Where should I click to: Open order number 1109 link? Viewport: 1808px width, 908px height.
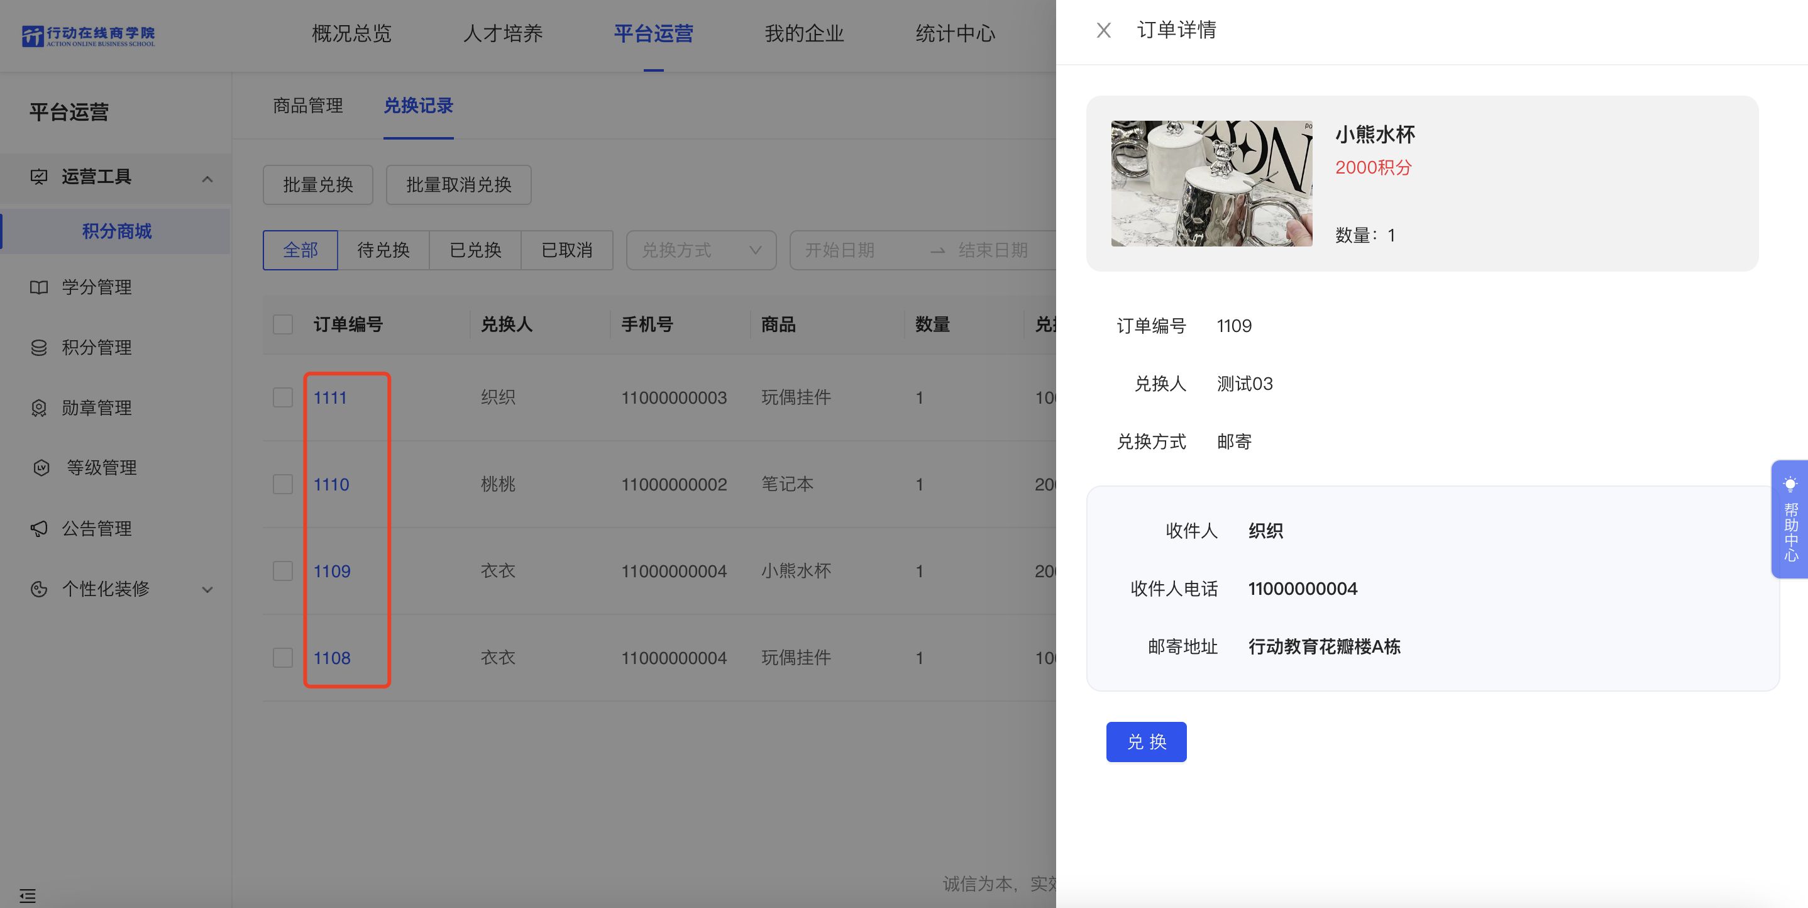(x=332, y=571)
